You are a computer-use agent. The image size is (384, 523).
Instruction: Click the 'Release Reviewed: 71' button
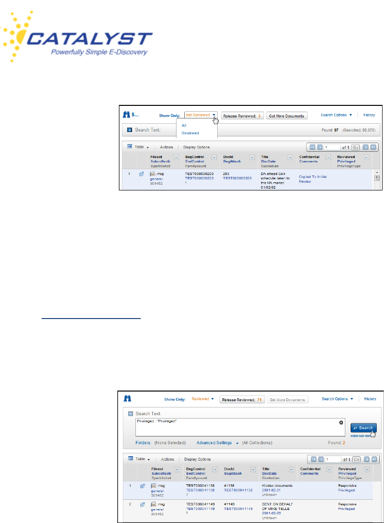(242, 400)
